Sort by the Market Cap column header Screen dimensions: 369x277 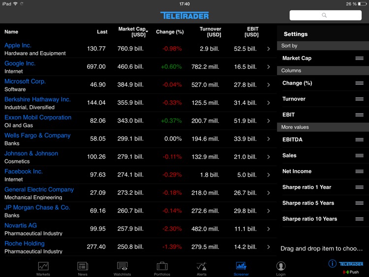tap(133, 32)
